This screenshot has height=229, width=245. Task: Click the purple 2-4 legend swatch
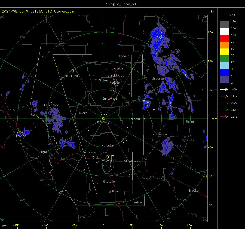224,79
